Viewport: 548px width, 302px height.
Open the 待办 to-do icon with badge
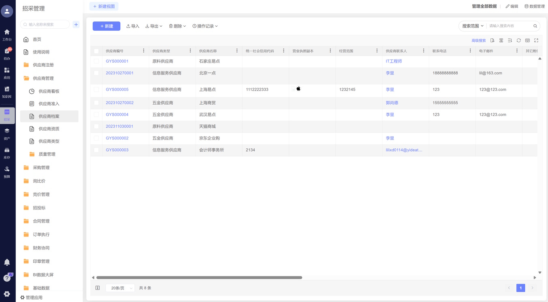7,54
